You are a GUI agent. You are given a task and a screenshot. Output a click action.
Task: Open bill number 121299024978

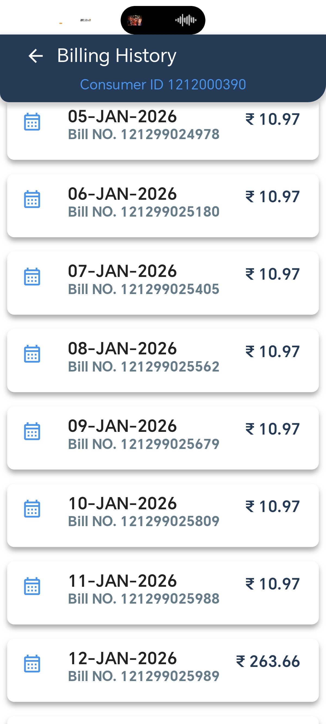pos(144,134)
